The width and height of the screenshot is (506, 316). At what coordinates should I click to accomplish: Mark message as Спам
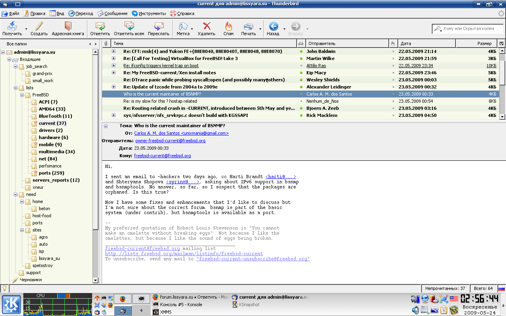tap(228, 28)
